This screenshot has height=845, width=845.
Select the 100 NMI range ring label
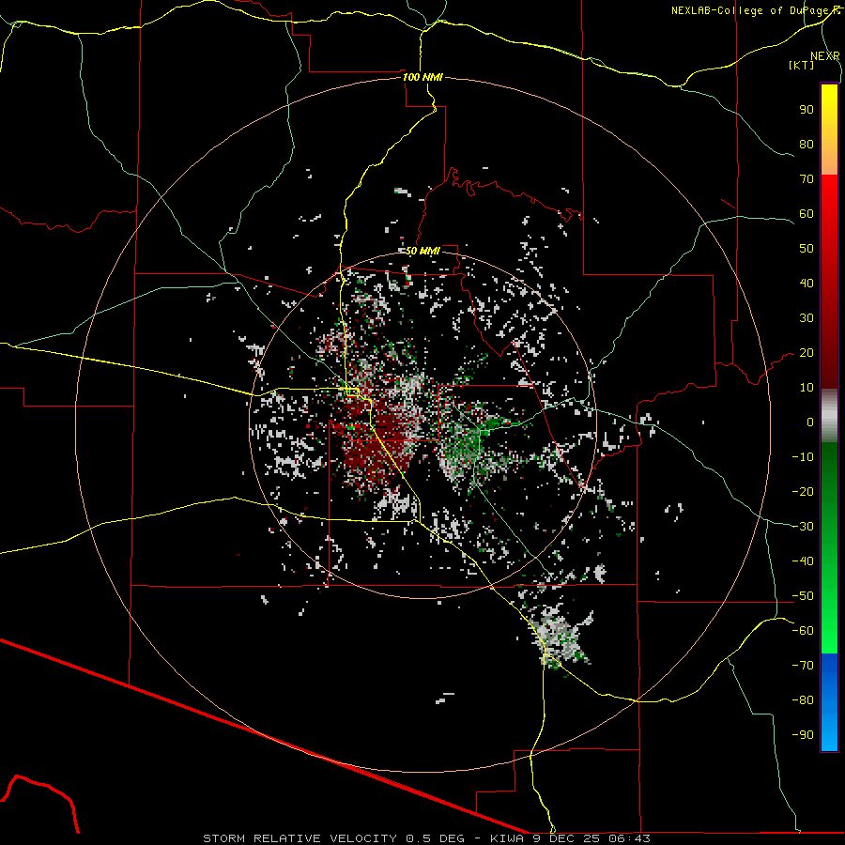[422, 77]
